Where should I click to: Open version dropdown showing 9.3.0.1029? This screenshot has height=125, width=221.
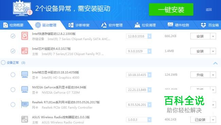[x=149, y=51]
